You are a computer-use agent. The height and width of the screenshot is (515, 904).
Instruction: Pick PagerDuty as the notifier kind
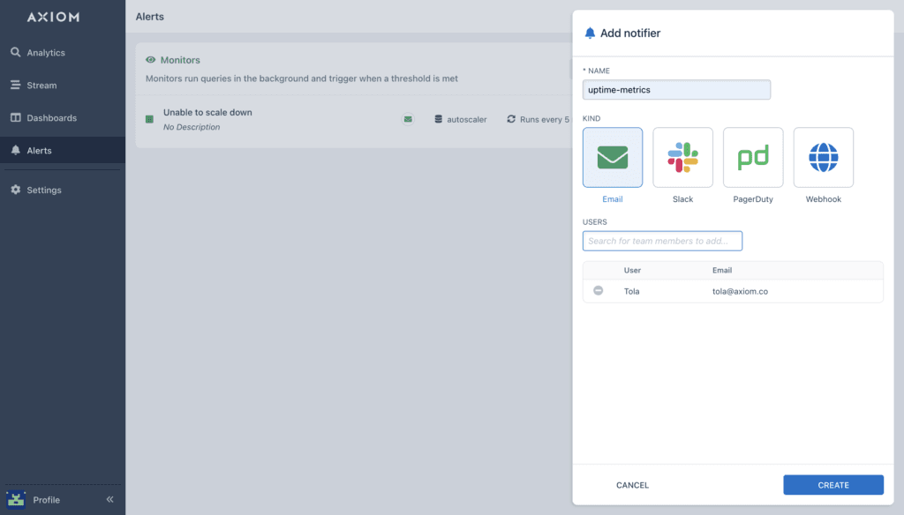tap(753, 158)
